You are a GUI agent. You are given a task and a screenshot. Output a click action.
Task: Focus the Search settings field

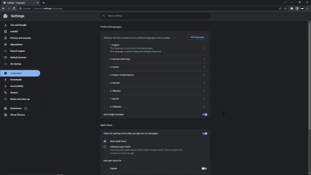pyautogui.click(x=155, y=16)
